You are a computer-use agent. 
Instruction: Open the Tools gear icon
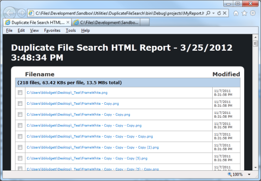click(253, 13)
